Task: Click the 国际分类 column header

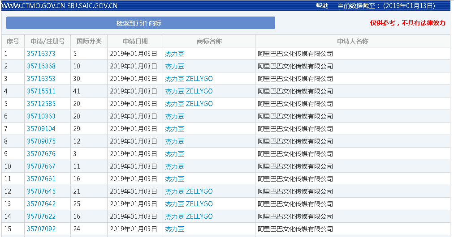Action: pos(89,41)
